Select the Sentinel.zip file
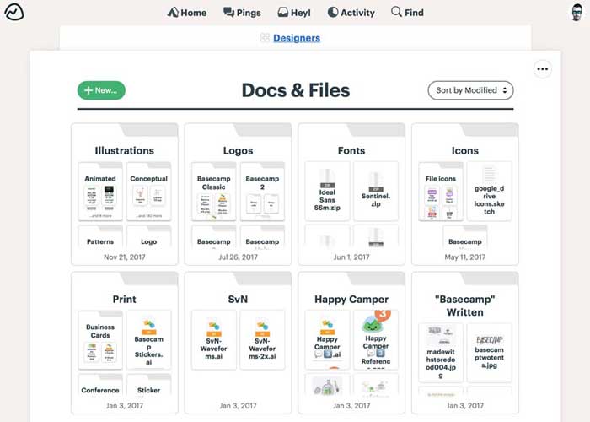This screenshot has height=422, width=590. coord(376,192)
